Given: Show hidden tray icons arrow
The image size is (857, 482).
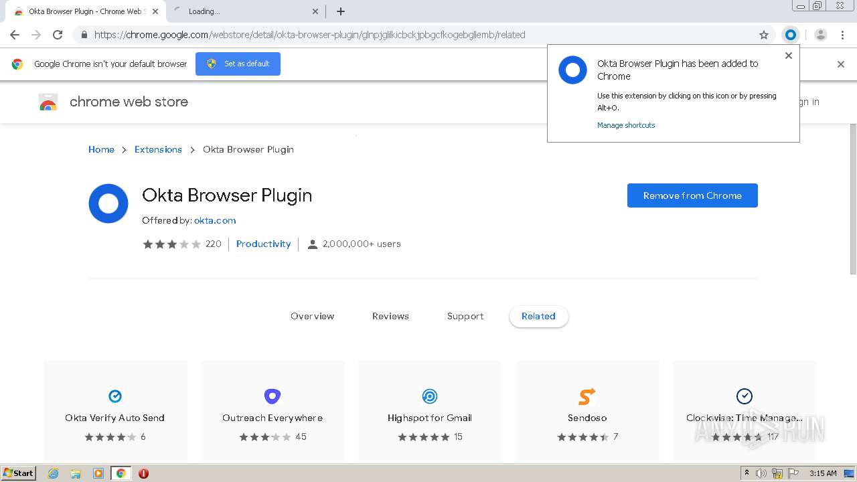Looking at the screenshot, I should [747, 473].
